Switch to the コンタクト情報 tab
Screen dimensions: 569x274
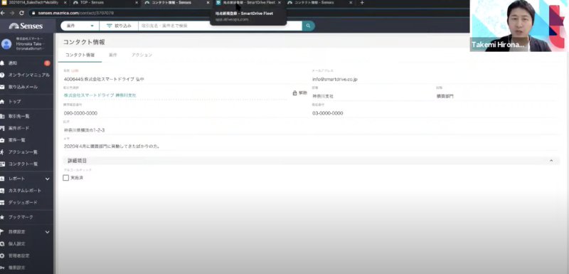click(80, 56)
